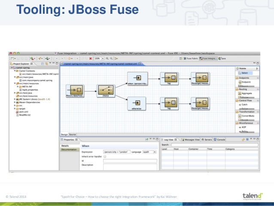This screenshot has height=206, width=274.
Task: Expand the META-INF folder node
Action: point(18,86)
